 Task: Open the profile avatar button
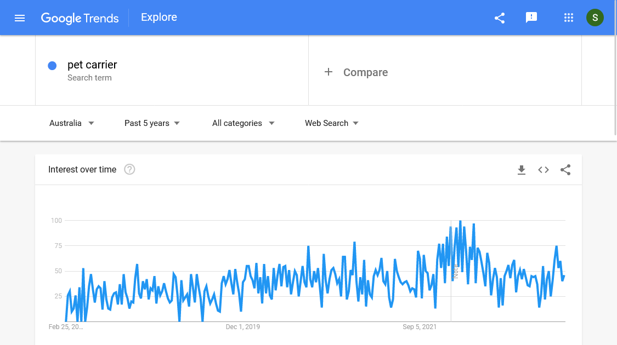tap(595, 18)
